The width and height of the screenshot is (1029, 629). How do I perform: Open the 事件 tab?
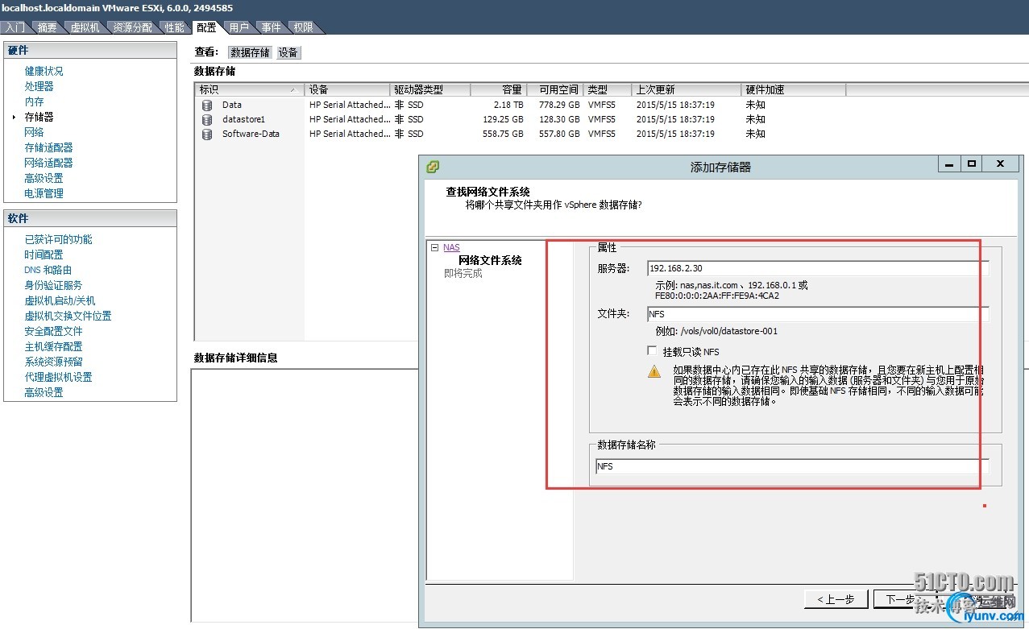272,27
